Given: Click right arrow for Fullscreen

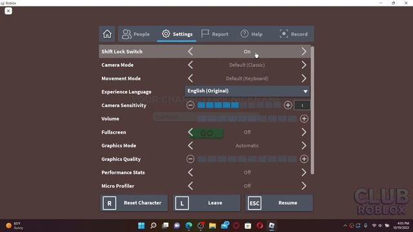Looking at the screenshot, I should [304, 132].
